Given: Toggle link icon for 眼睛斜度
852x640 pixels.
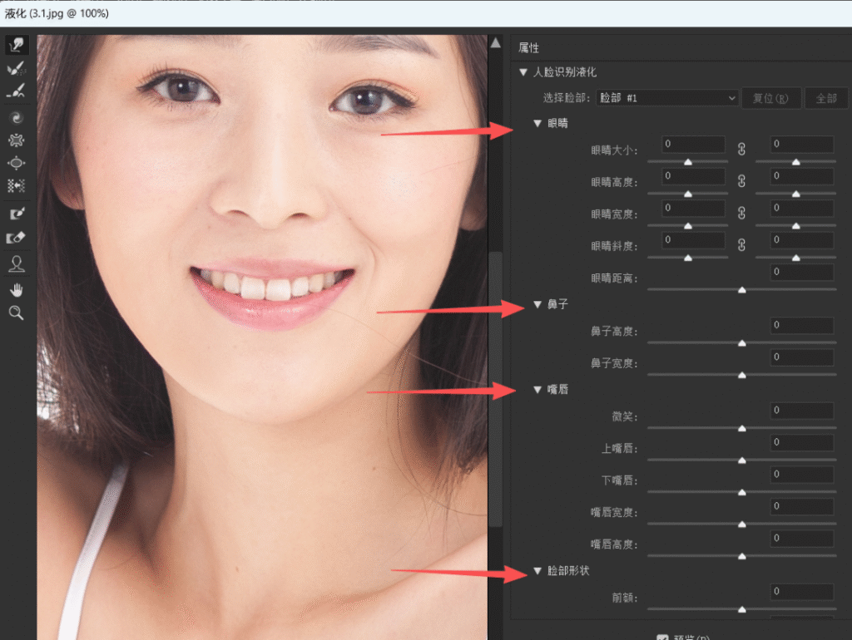Looking at the screenshot, I should coord(741,245).
